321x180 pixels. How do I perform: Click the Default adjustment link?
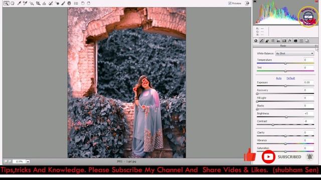pos(291,78)
